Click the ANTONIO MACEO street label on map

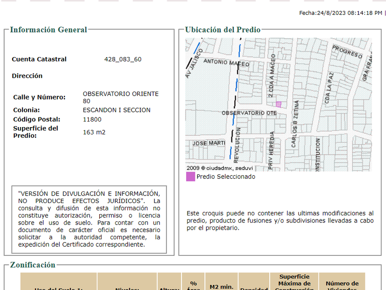(x=226, y=63)
